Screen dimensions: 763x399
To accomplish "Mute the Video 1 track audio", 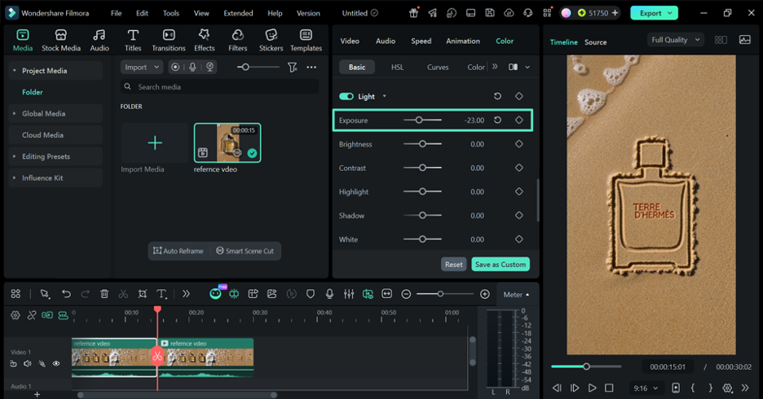I will (28, 363).
